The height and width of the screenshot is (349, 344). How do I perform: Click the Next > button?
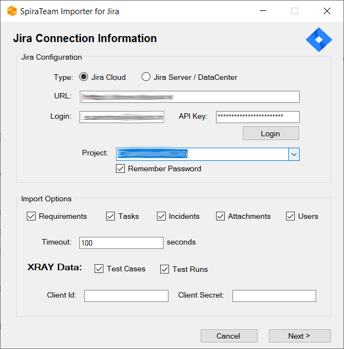click(300, 336)
